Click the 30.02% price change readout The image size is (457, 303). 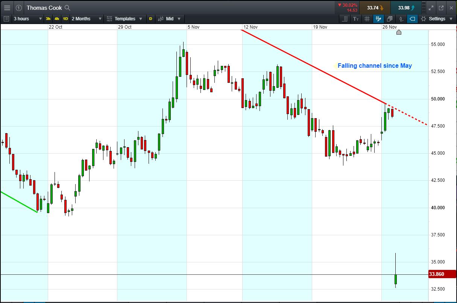[x=347, y=5]
